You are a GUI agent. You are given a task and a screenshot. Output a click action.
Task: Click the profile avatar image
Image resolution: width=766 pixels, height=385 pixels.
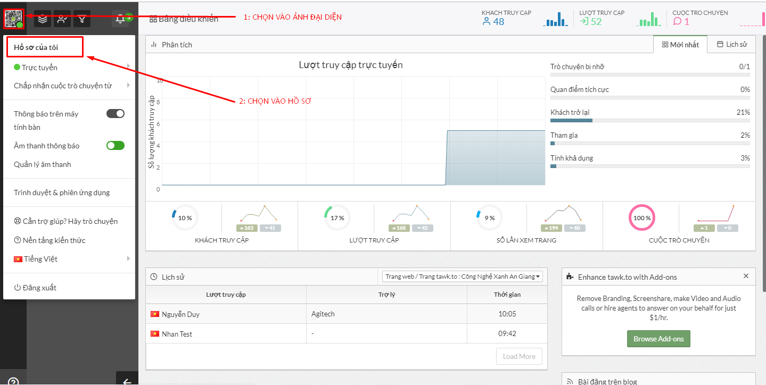[14, 19]
